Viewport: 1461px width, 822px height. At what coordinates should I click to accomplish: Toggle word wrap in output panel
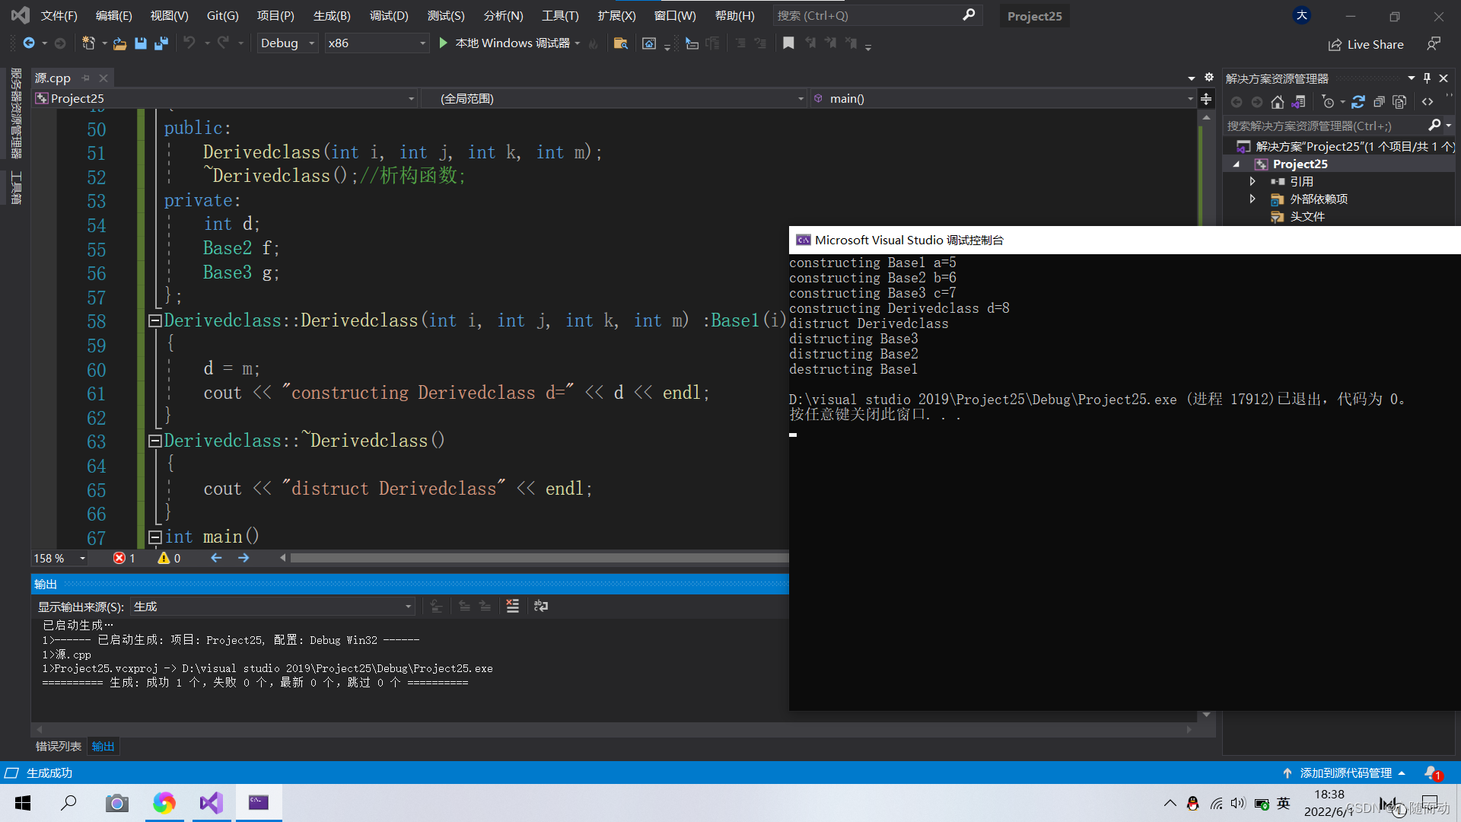(x=541, y=606)
